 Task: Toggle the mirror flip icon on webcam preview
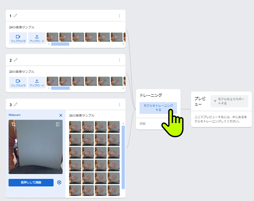coord(58,124)
